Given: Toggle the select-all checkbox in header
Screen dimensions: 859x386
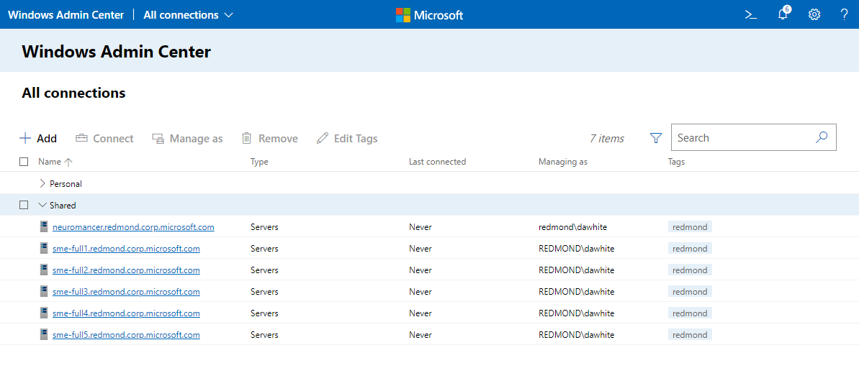Looking at the screenshot, I should (x=24, y=162).
